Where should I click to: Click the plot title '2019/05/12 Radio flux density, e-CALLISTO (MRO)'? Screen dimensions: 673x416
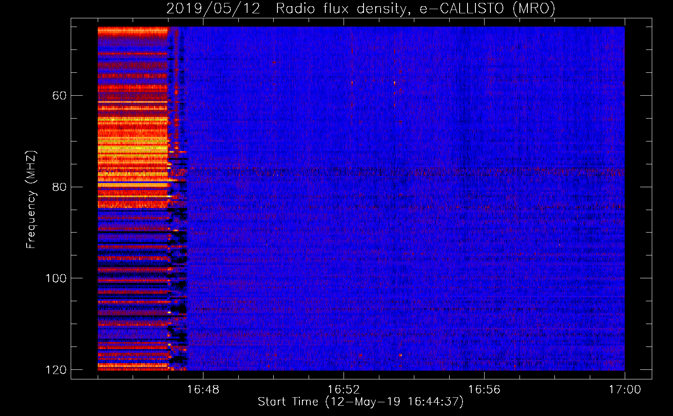pyautogui.click(x=361, y=8)
